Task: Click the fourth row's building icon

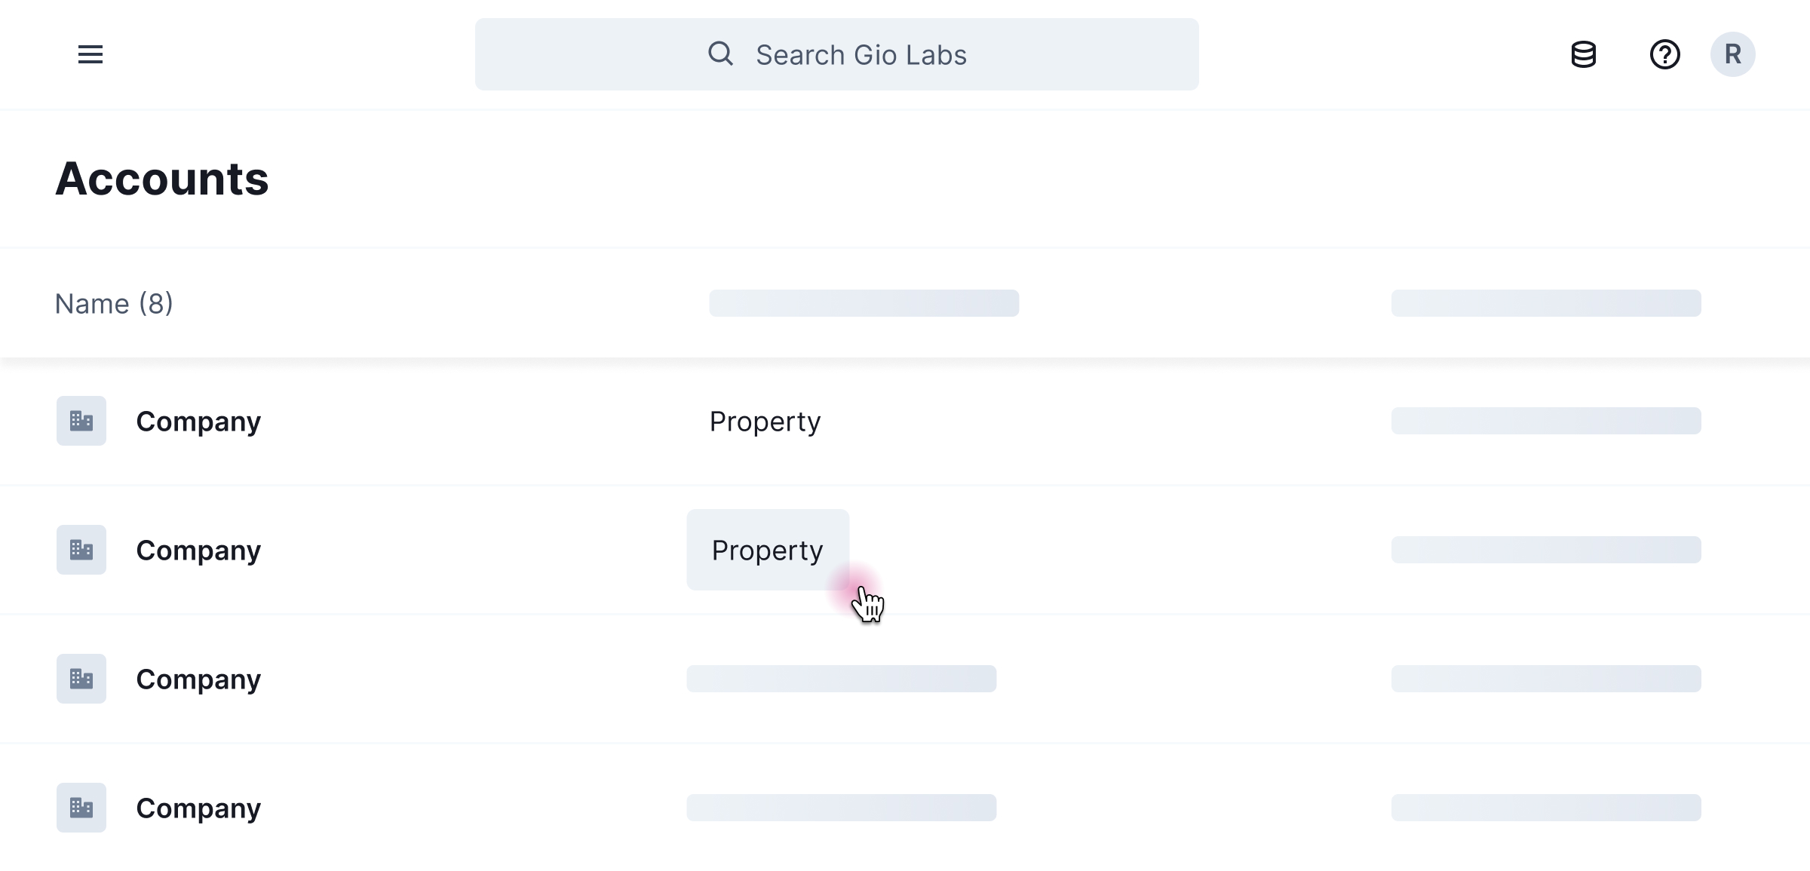Action: click(x=81, y=808)
